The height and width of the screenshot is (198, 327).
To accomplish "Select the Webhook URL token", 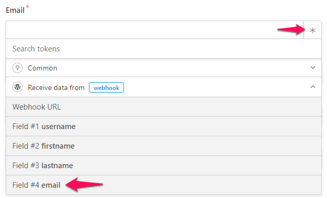I will click(x=164, y=107).
